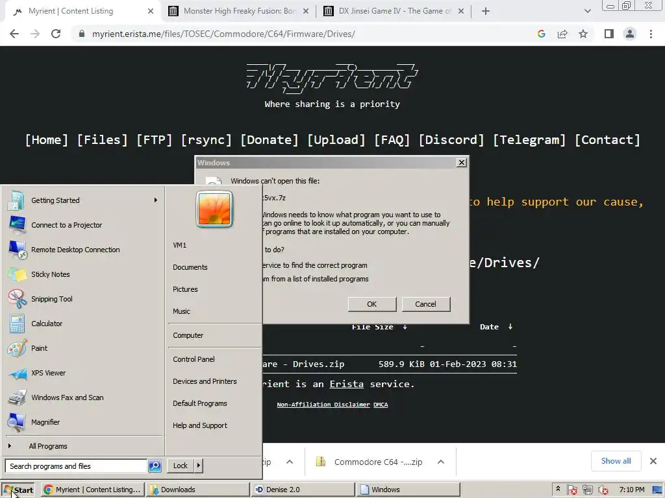Image resolution: width=665 pixels, height=498 pixels.
Task: Open the Chrome profile icon
Action: (x=630, y=34)
